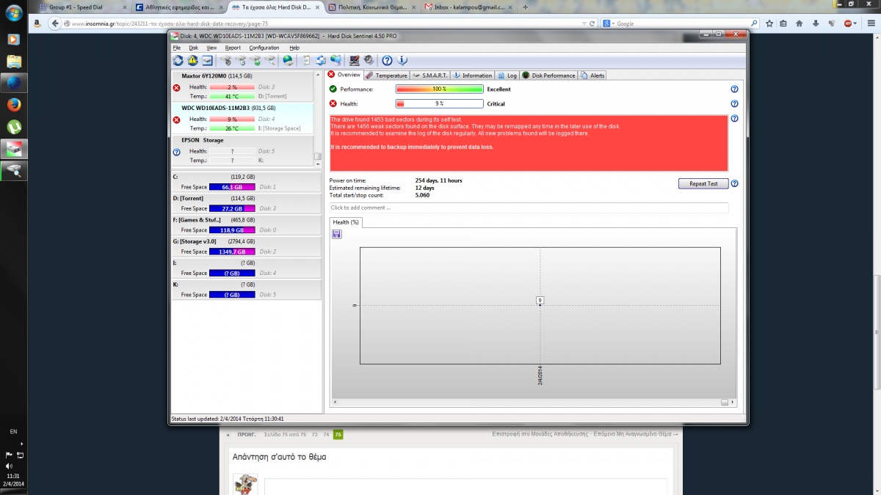Click question mark icon for EPSON Storage
Viewport: 881px width, 495px height.
point(176,152)
